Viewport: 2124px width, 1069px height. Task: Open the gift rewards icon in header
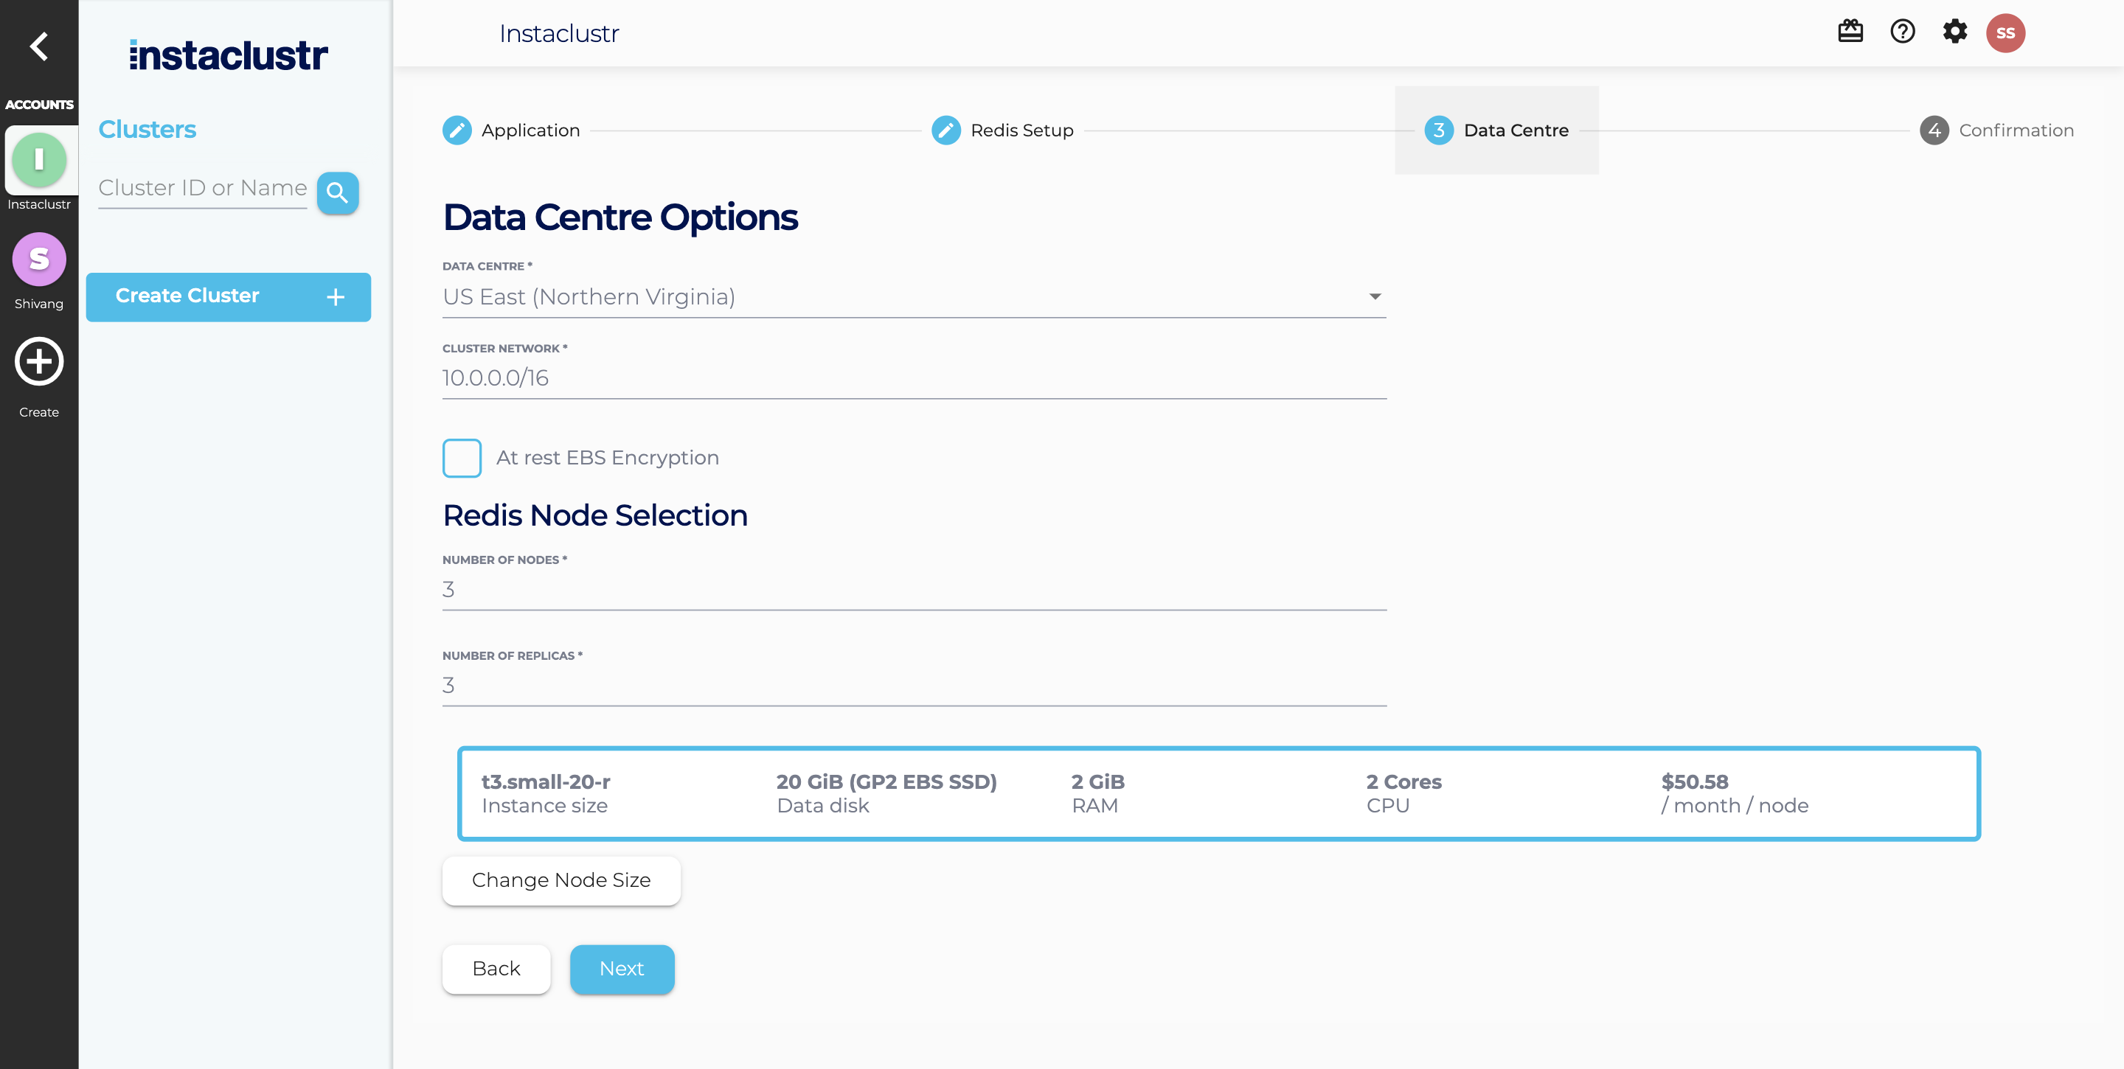pyautogui.click(x=1850, y=32)
